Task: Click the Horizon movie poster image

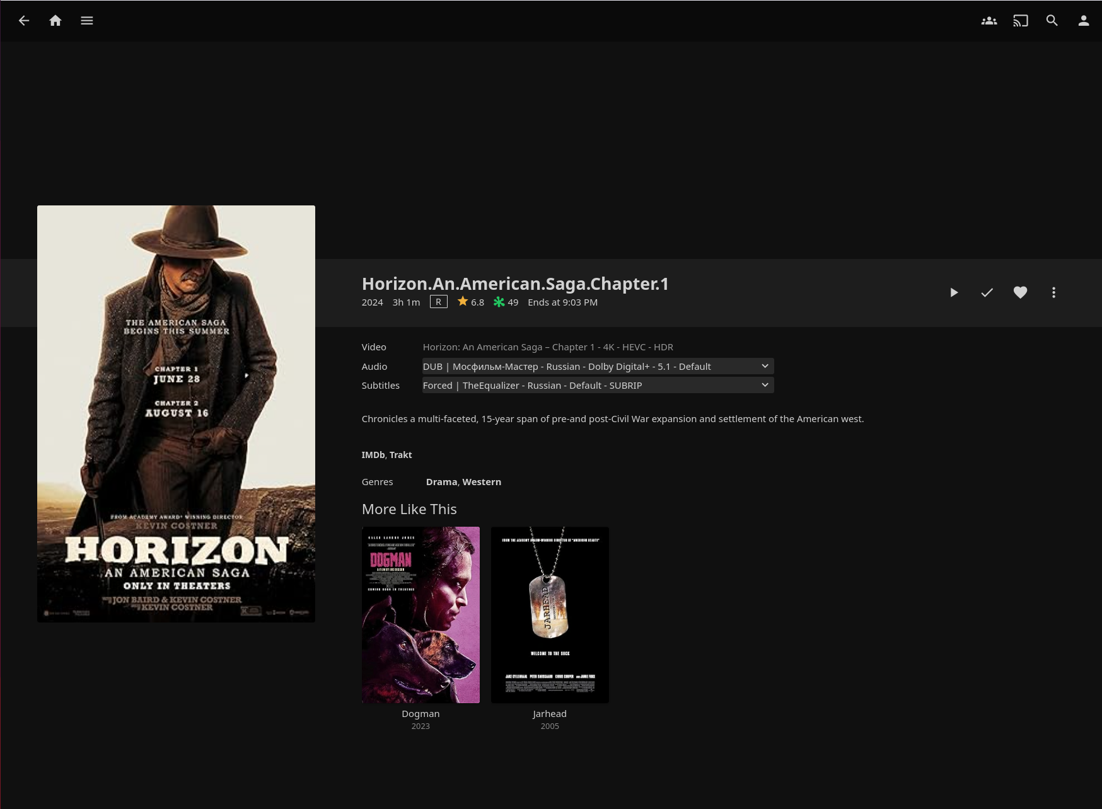Action: tap(176, 413)
